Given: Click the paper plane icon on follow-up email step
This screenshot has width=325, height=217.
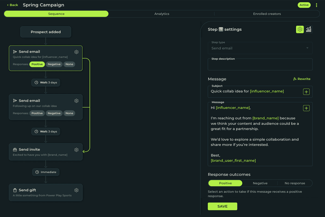Looking at the screenshot, I should coord(15,101).
